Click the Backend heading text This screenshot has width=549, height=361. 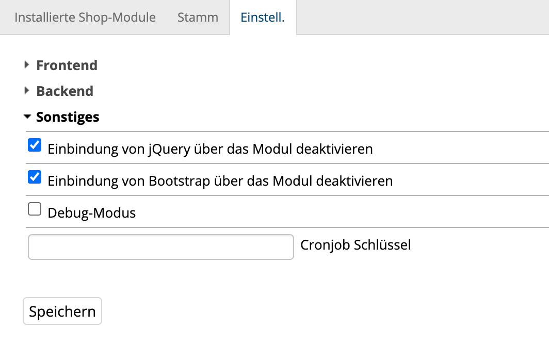64,91
